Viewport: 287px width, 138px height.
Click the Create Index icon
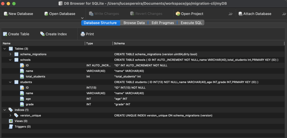click(42, 34)
